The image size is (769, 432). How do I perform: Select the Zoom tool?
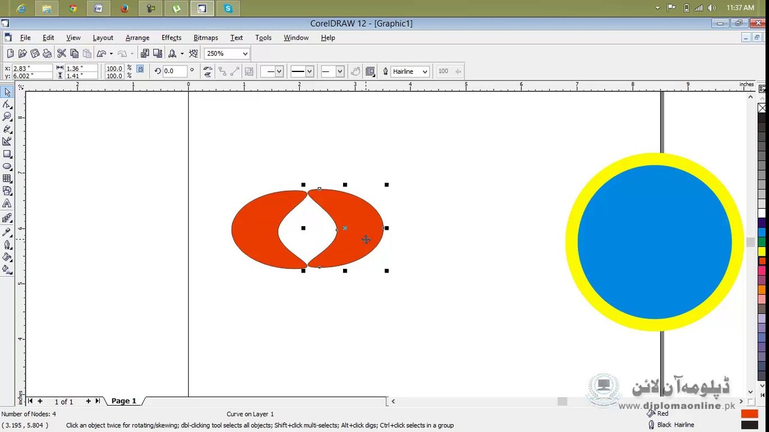7,116
